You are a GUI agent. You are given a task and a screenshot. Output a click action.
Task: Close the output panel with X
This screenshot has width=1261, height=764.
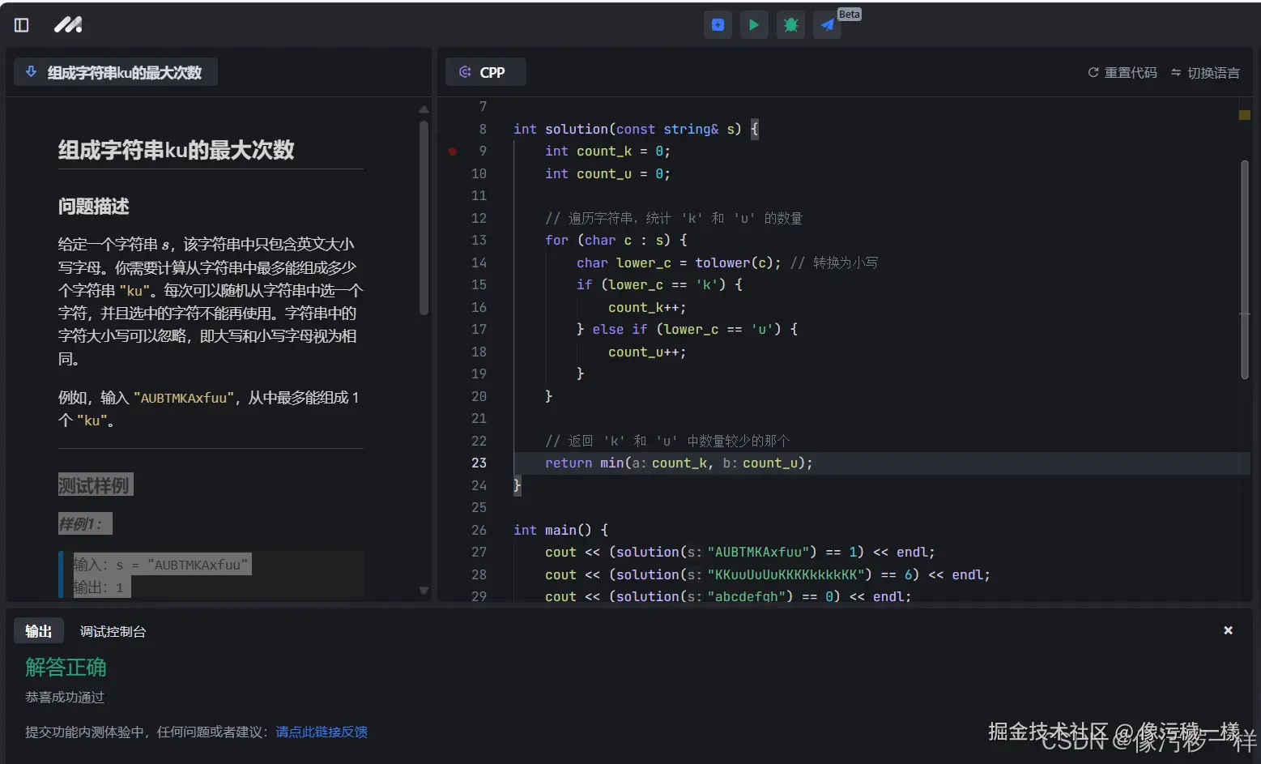(1228, 630)
